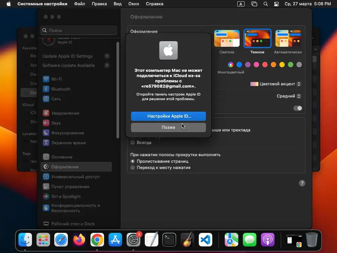The width and height of the screenshot is (337, 253).
Task: Launch GarageBand from the Dock
Action: [x=187, y=240]
